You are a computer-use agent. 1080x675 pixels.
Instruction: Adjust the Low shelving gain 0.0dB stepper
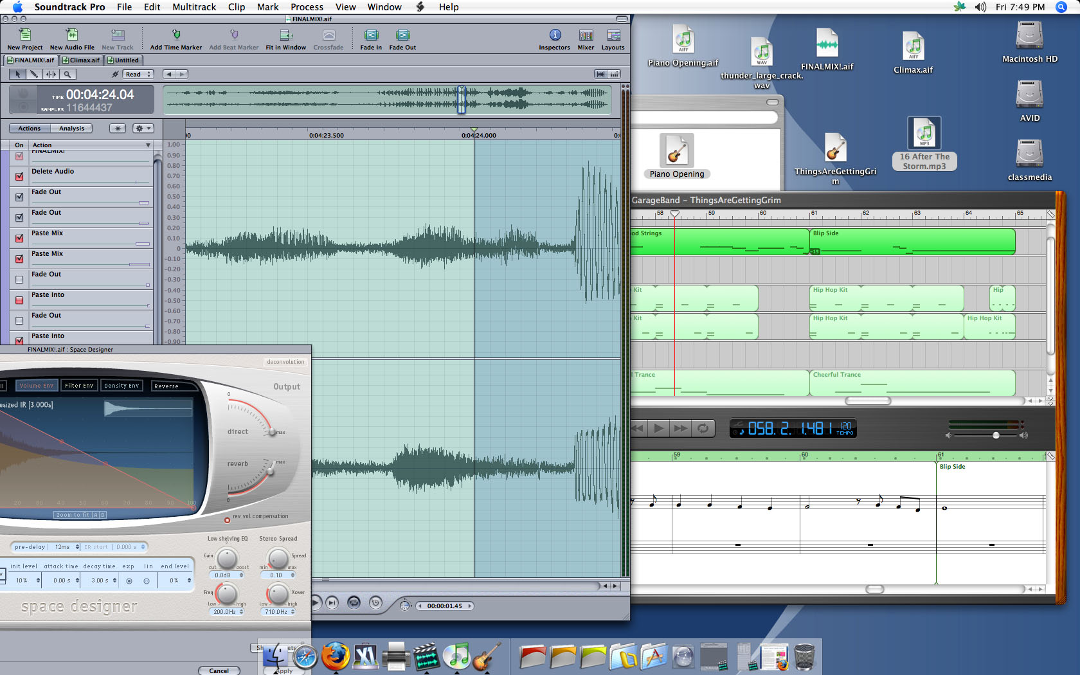241,575
